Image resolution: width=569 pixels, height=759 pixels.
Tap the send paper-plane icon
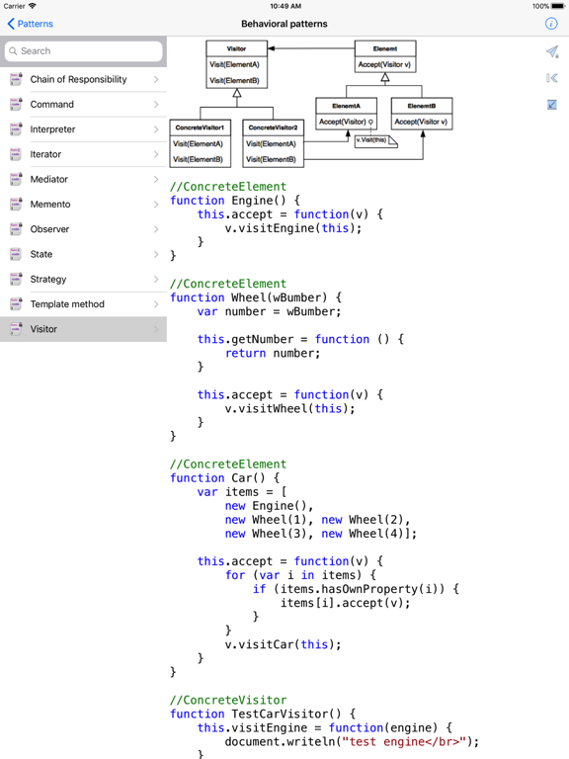pyautogui.click(x=552, y=51)
